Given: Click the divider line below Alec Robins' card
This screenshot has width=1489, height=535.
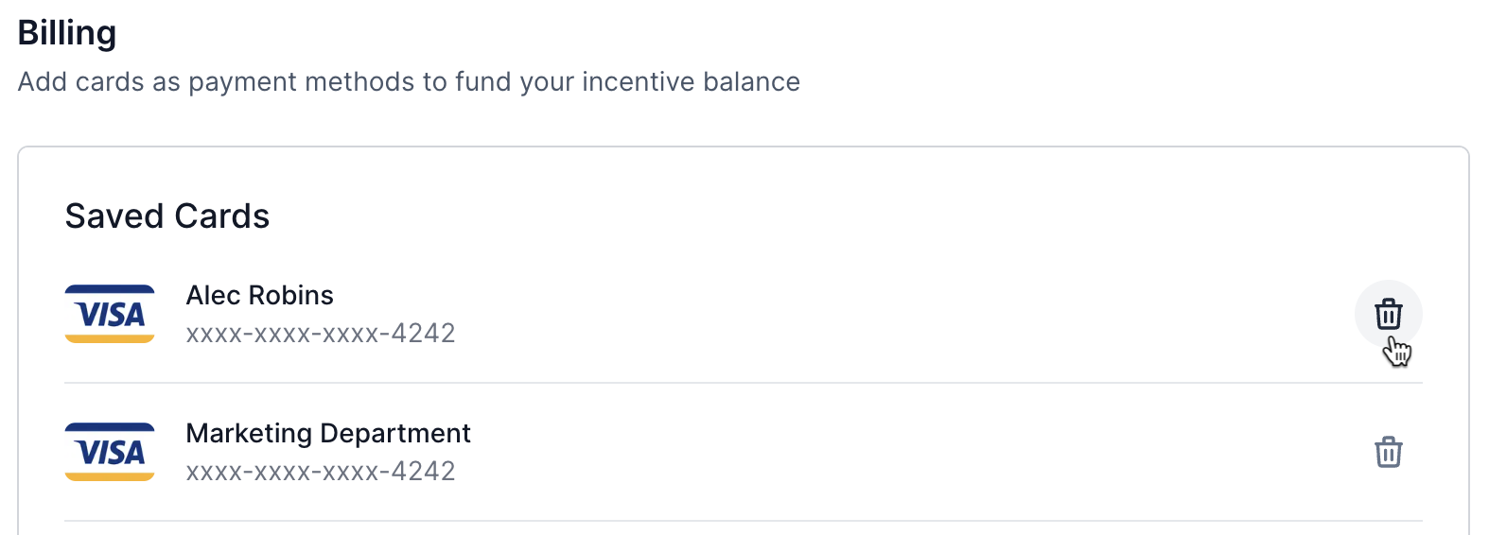Looking at the screenshot, I should coord(743,383).
